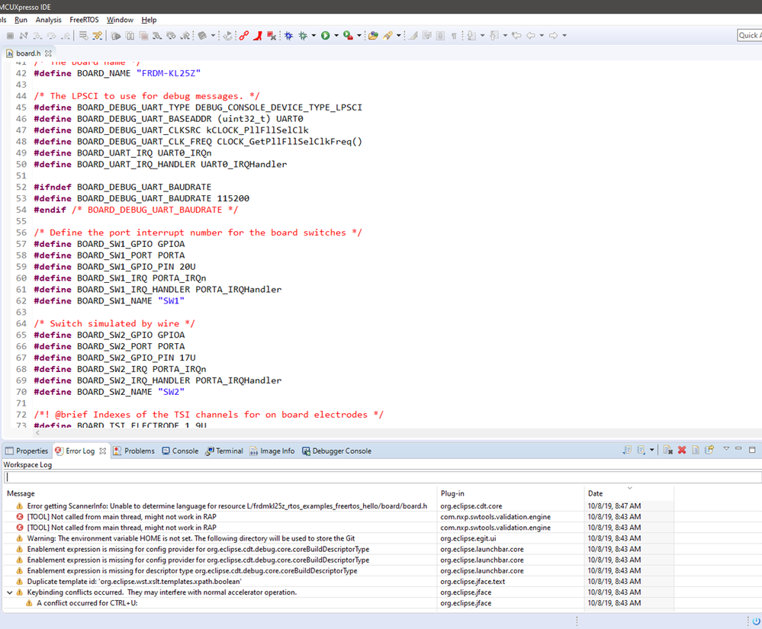Open the Help menu
This screenshot has height=629, width=762.
(150, 20)
